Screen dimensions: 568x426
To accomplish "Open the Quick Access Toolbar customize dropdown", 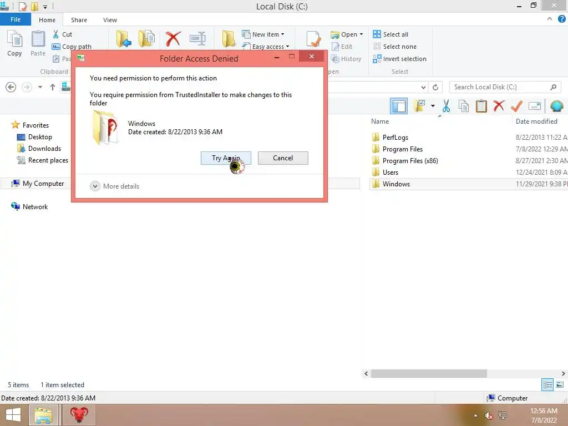I will [45, 7].
